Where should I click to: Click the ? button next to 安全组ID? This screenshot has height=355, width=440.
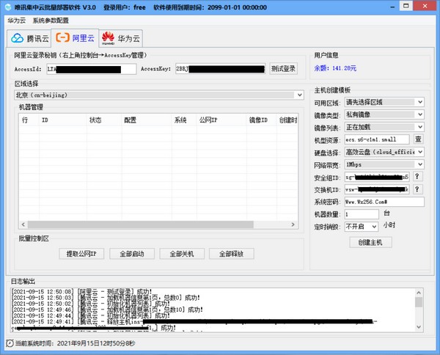click(418, 177)
